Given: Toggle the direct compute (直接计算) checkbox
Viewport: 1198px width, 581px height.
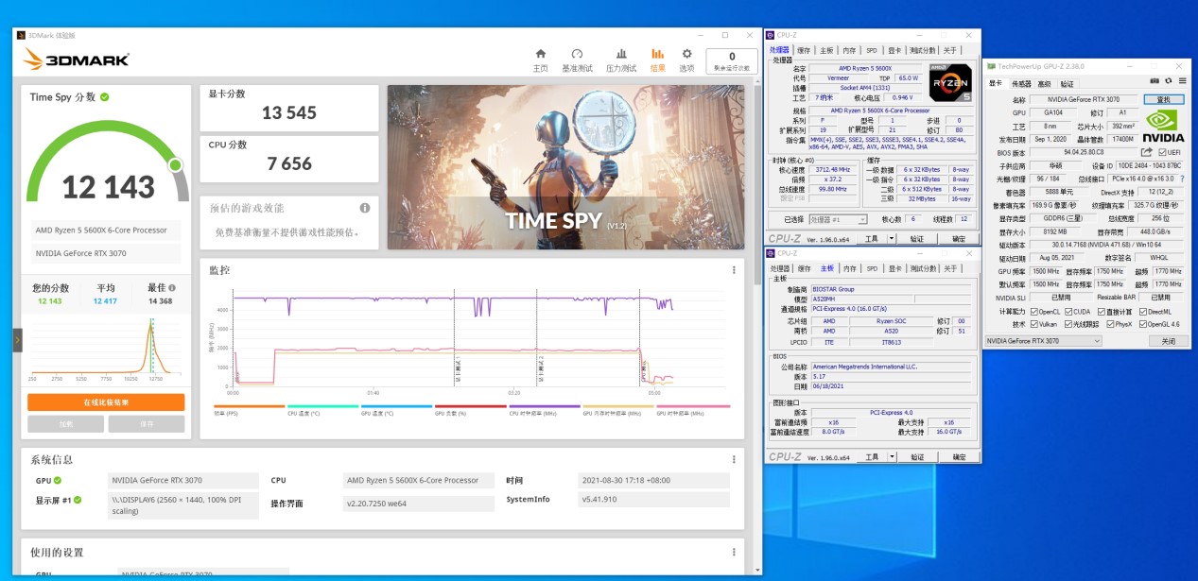Looking at the screenshot, I should pos(1103,311).
